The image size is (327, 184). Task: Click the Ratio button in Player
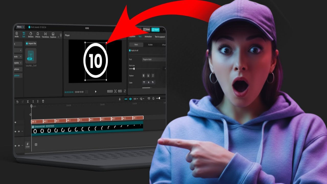pyautogui.click(x=120, y=91)
